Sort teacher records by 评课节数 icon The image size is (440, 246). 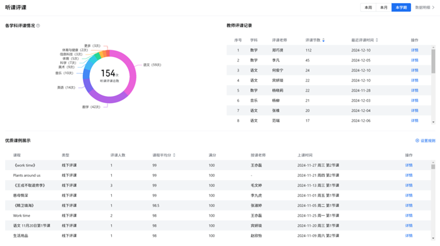[x=323, y=40]
